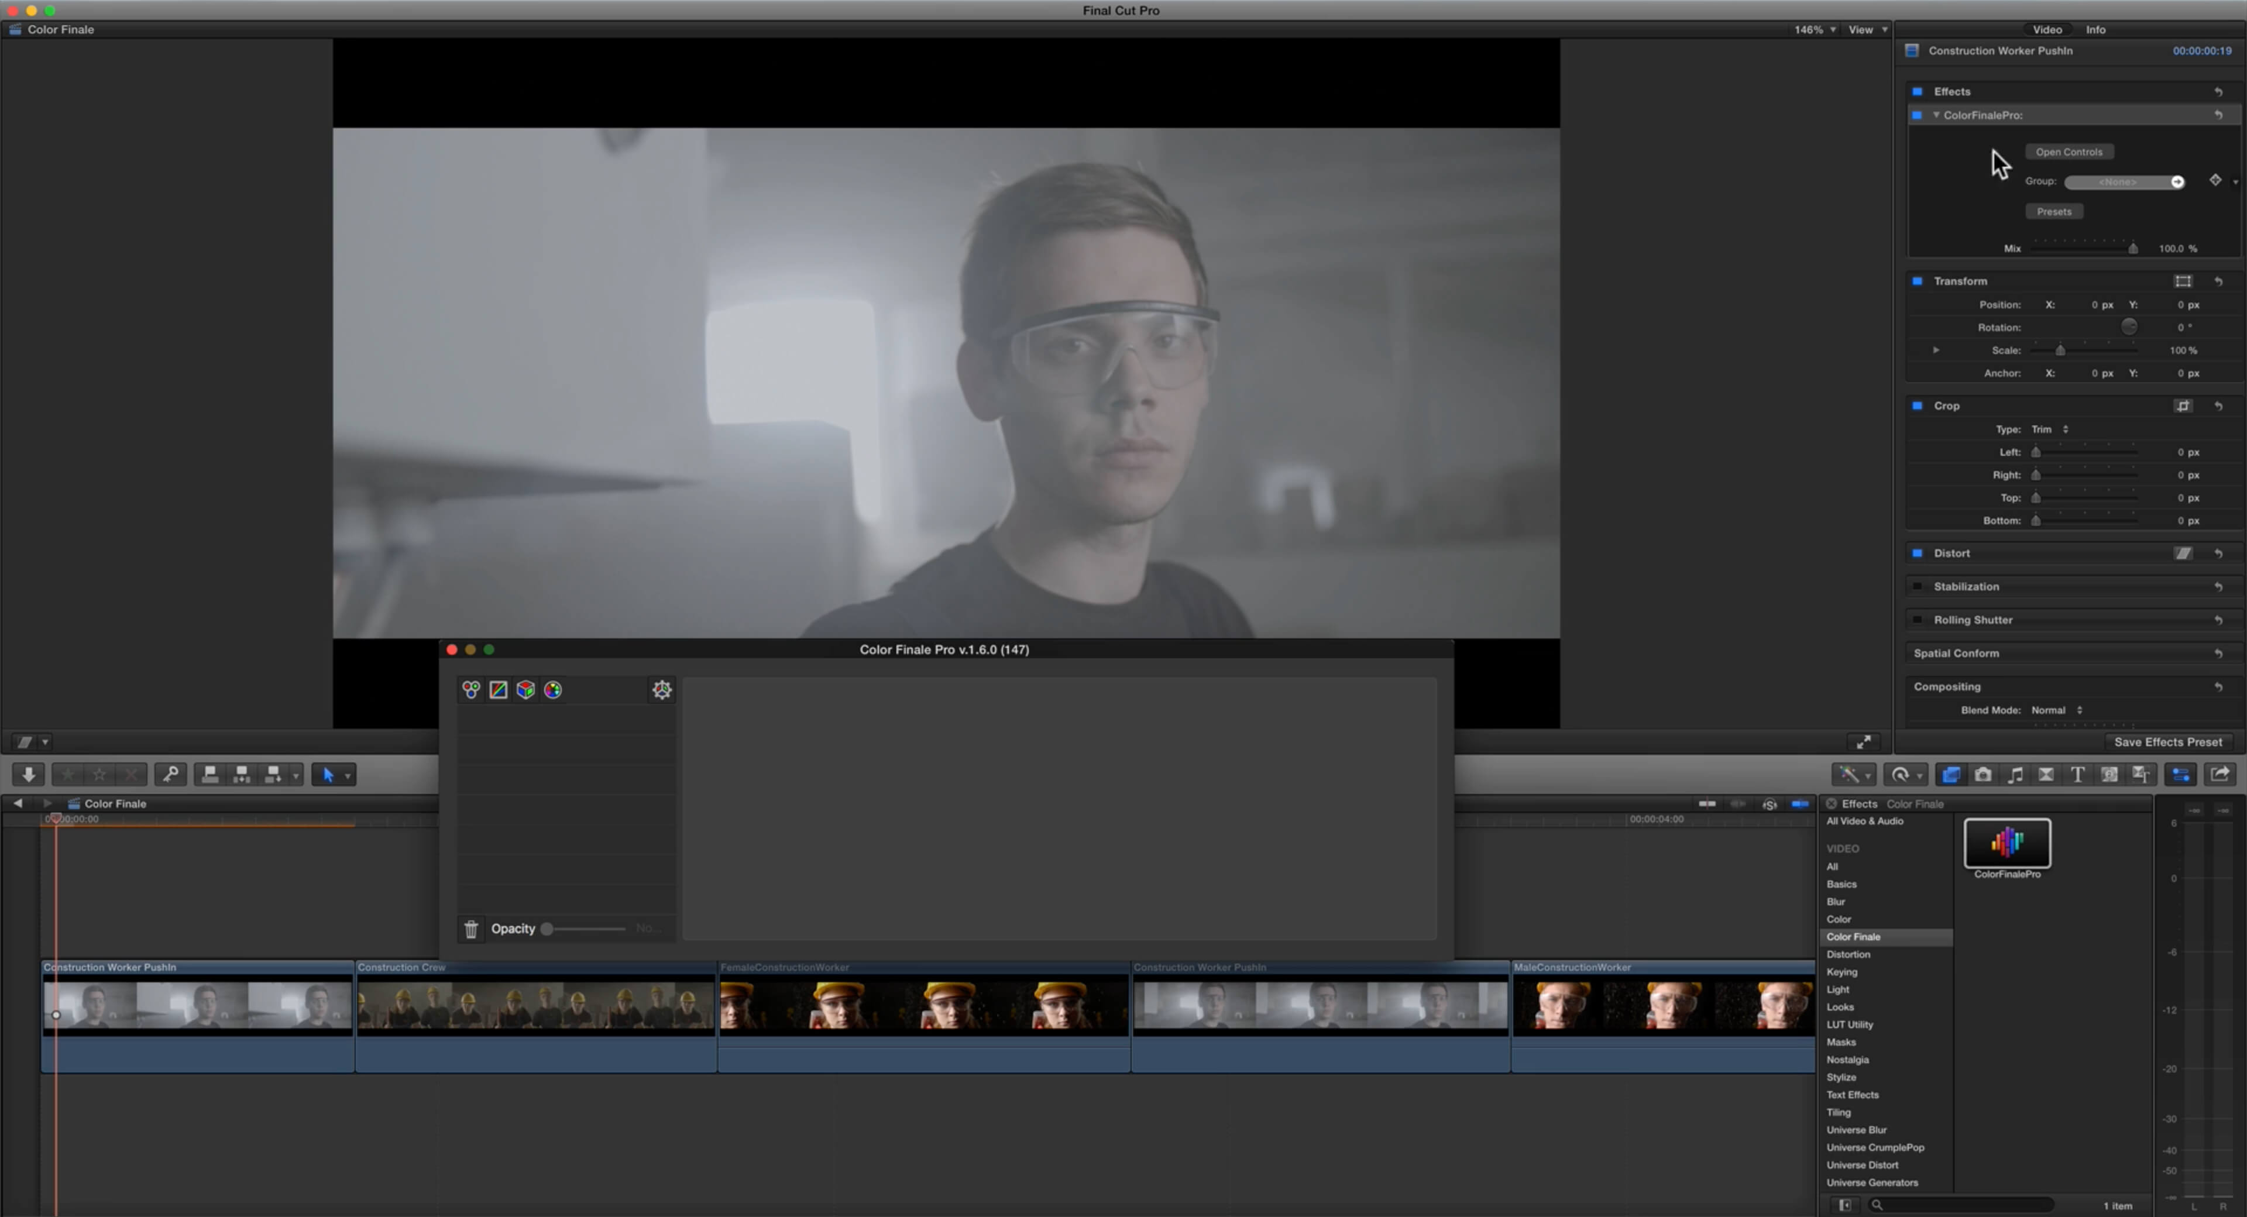Open the Crop Type Trim dropdown
Viewport: 2247px width, 1217px height.
pyautogui.click(x=2050, y=429)
